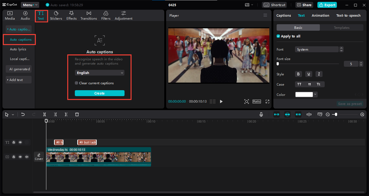Select Local captions in sidebar
The height and width of the screenshot is (196, 369).
[x=20, y=59]
